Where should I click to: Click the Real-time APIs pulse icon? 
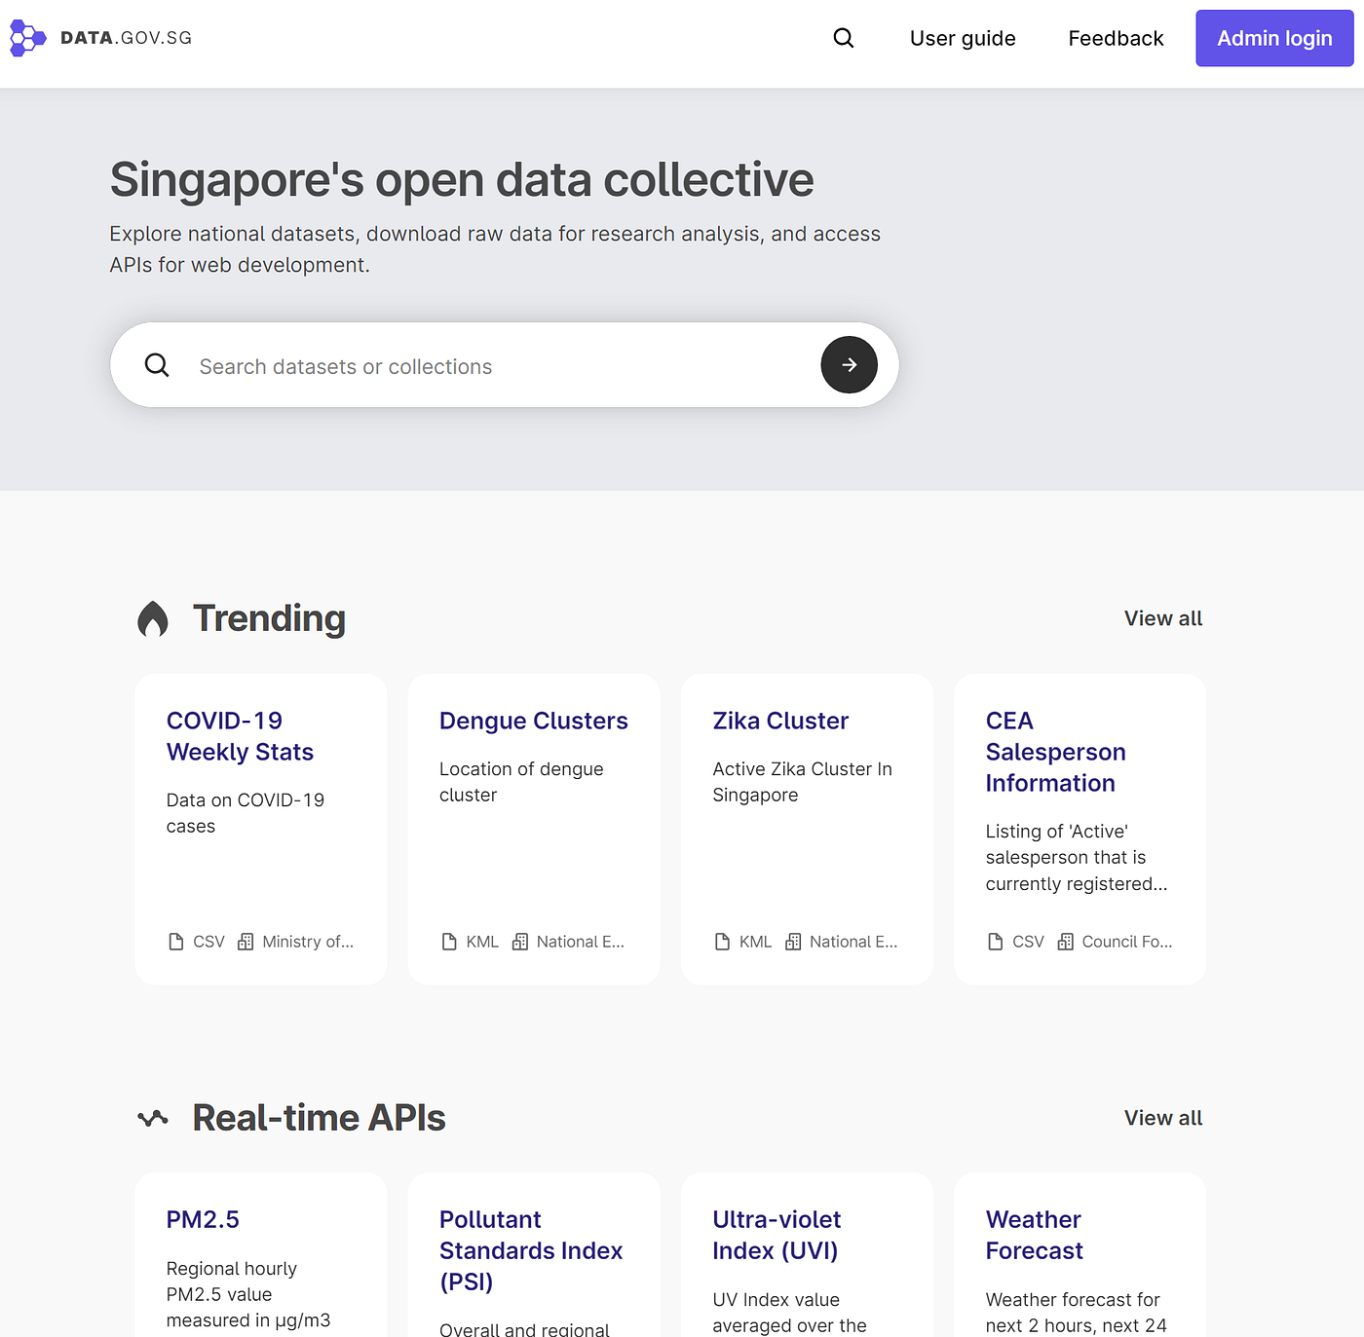point(153,1118)
